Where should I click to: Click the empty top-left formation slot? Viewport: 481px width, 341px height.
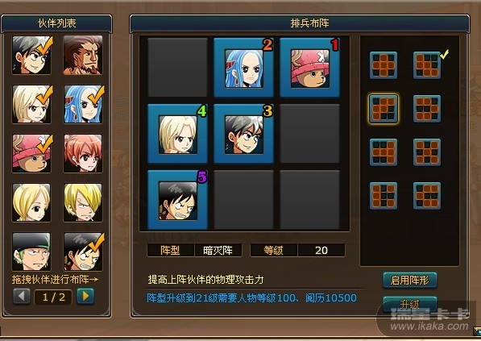tap(177, 68)
